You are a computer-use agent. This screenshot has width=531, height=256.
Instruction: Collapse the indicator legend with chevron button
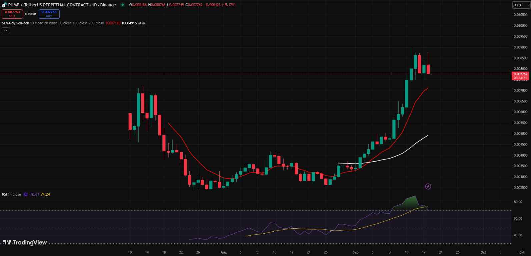coord(6,30)
